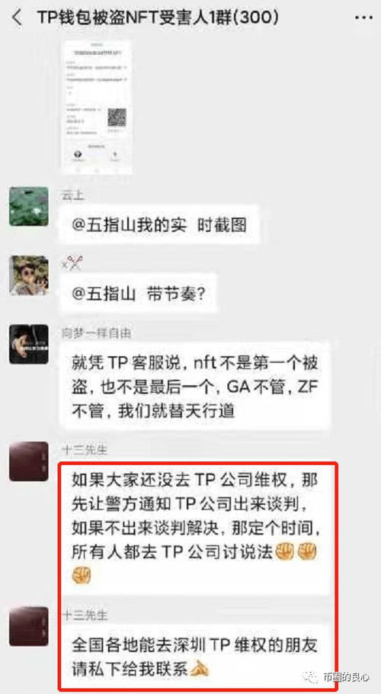
Task: Open 十三先生's avatar beside the 深圳 message
Action: point(29,626)
